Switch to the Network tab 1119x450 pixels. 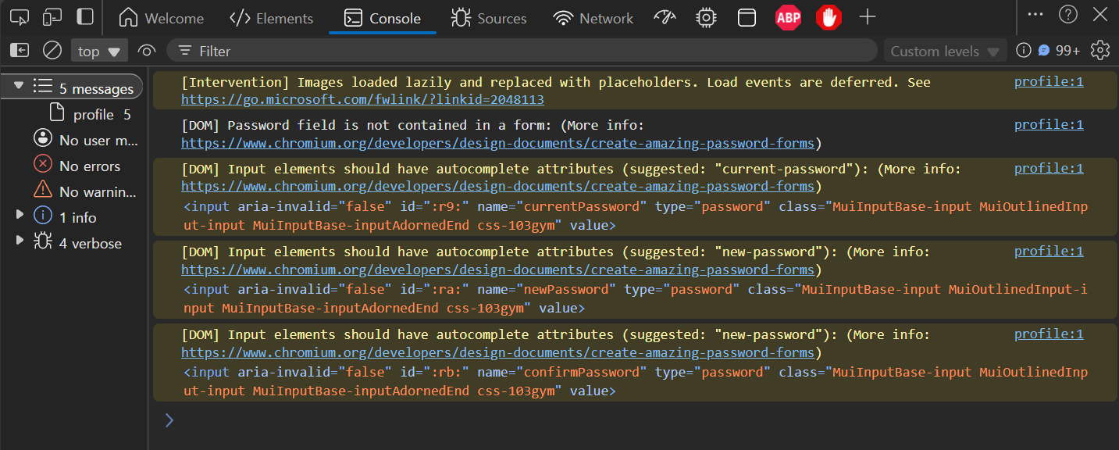(x=593, y=18)
